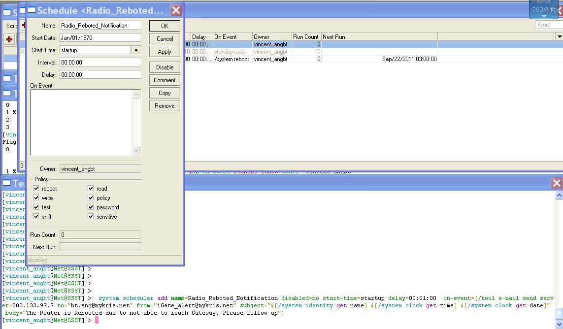
Task: Open the Start Time dropdown arrow
Action: pyautogui.click(x=136, y=50)
